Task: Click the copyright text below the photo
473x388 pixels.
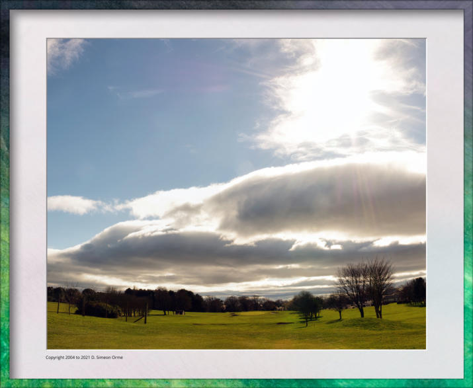Action: (x=84, y=358)
